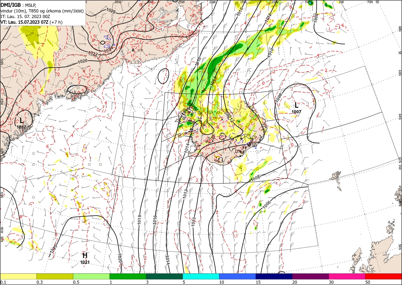The width and height of the screenshot is (402, 285).
Task: Click the '1022' isobar label
Action: click(92, 53)
